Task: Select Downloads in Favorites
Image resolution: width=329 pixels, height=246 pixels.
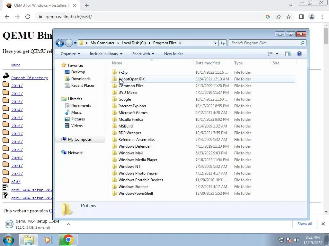Action: pyautogui.click(x=81, y=79)
